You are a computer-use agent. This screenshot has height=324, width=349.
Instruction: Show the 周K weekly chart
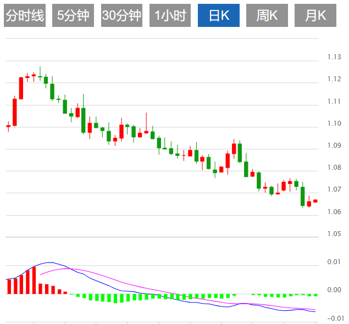[x=267, y=15]
